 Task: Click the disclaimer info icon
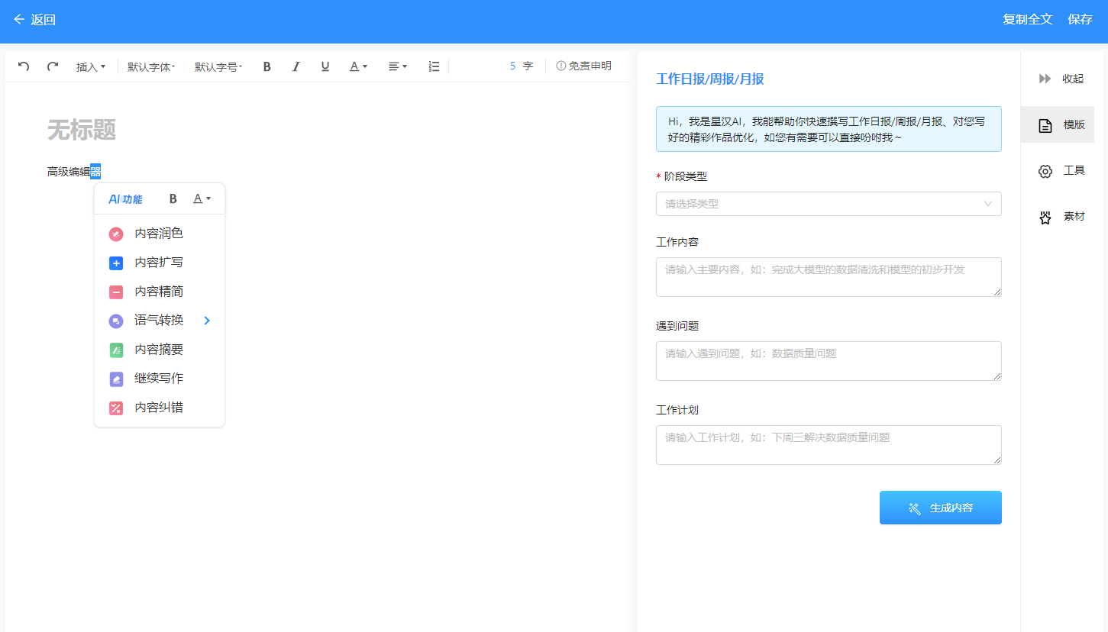(x=561, y=66)
